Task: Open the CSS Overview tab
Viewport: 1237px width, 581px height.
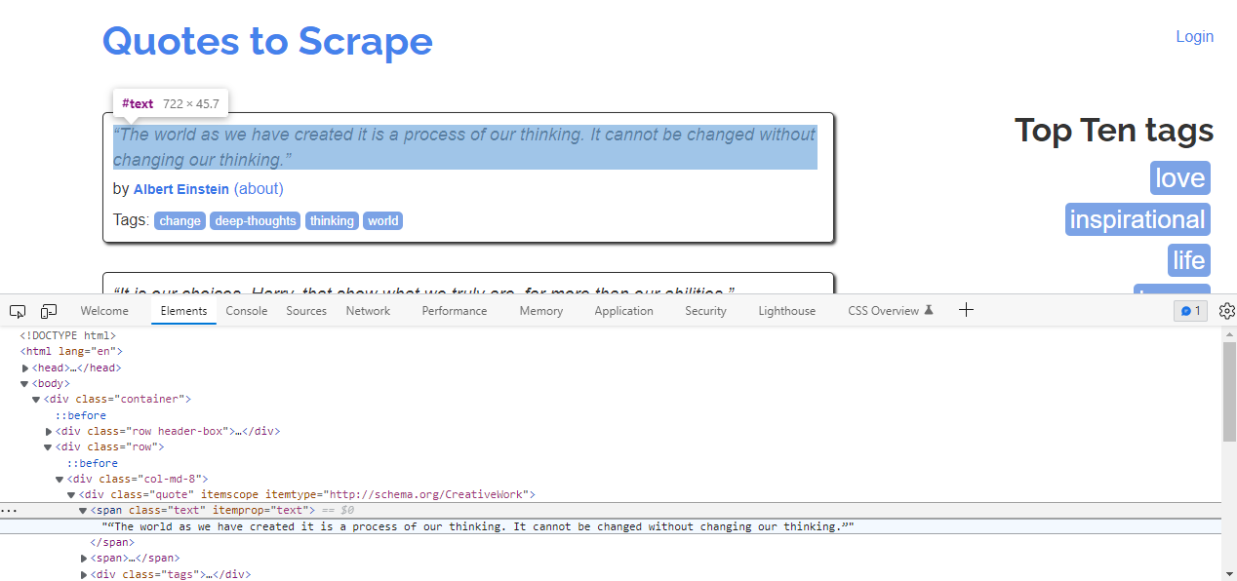Action: click(883, 311)
